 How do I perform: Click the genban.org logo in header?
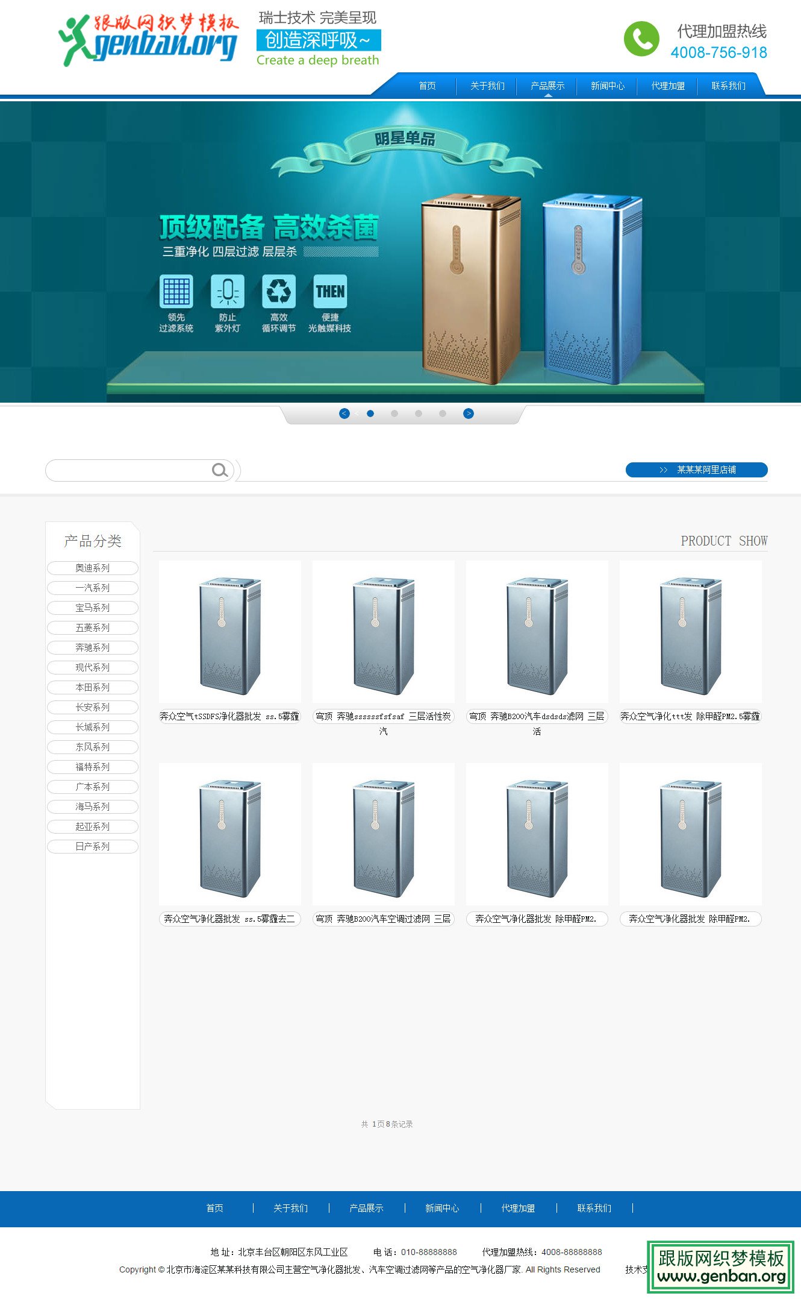(x=149, y=40)
